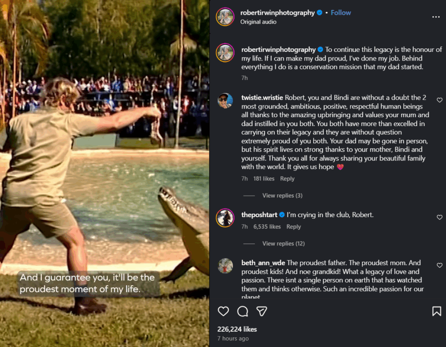
Task: Save the post with the bookmark icon
Action: pos(436,311)
